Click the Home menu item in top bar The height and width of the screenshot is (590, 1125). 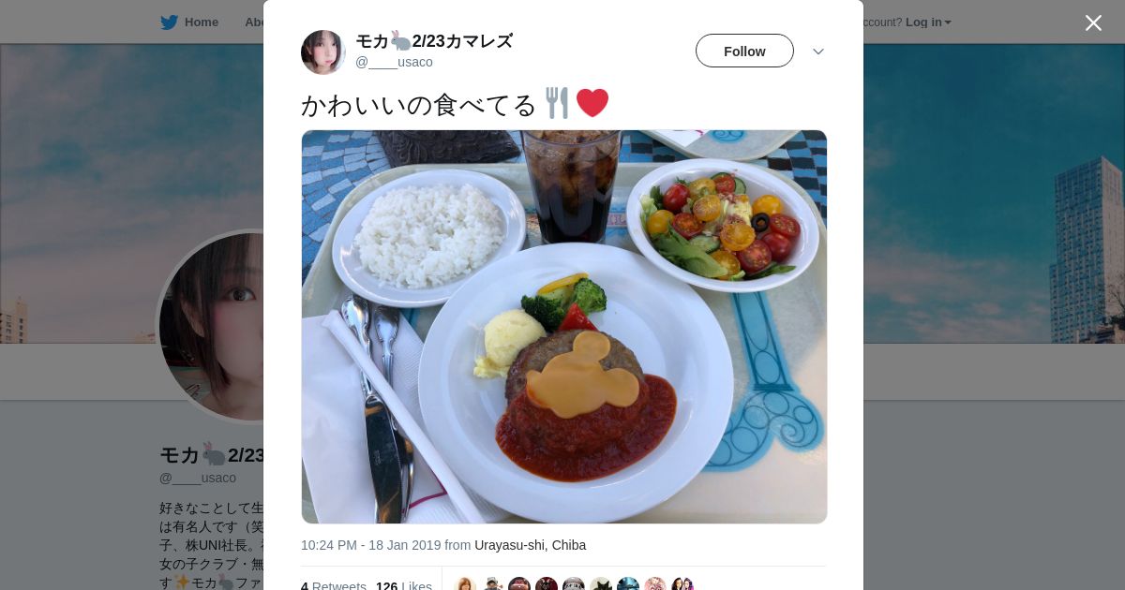pyautogui.click(x=202, y=22)
